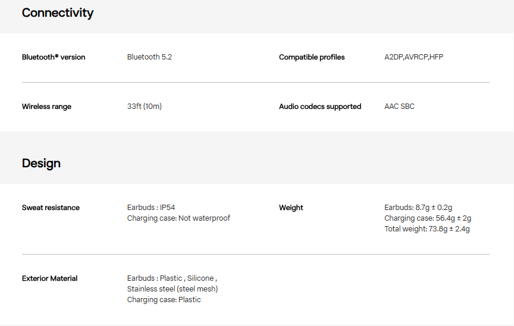This screenshot has height=326, width=514.
Task: Click the Charging case: Not waterproof text
Action: click(178, 218)
